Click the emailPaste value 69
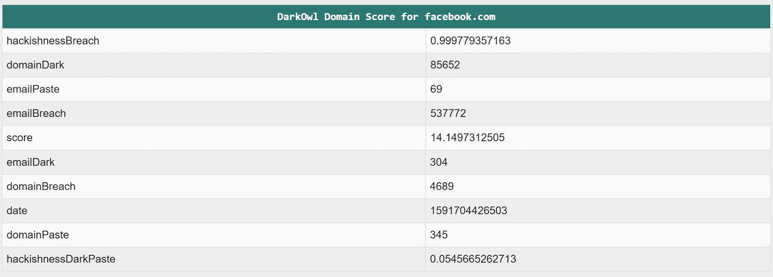773x277 pixels. tap(436, 89)
